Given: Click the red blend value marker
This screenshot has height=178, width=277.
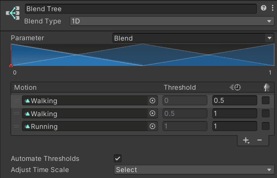Looking at the screenshot, I should coord(11,66).
